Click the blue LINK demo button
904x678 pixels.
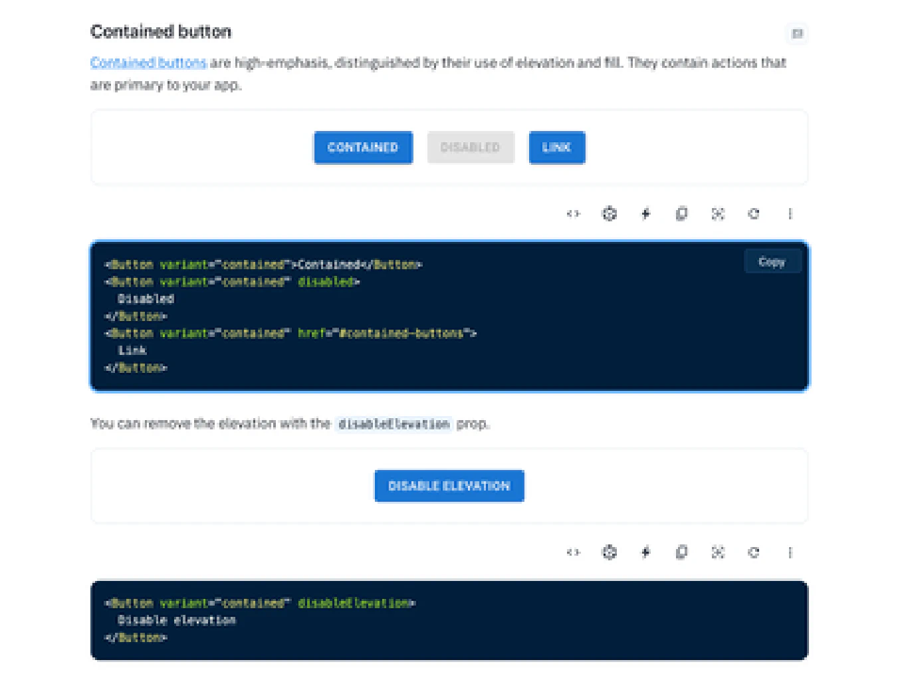coord(557,148)
